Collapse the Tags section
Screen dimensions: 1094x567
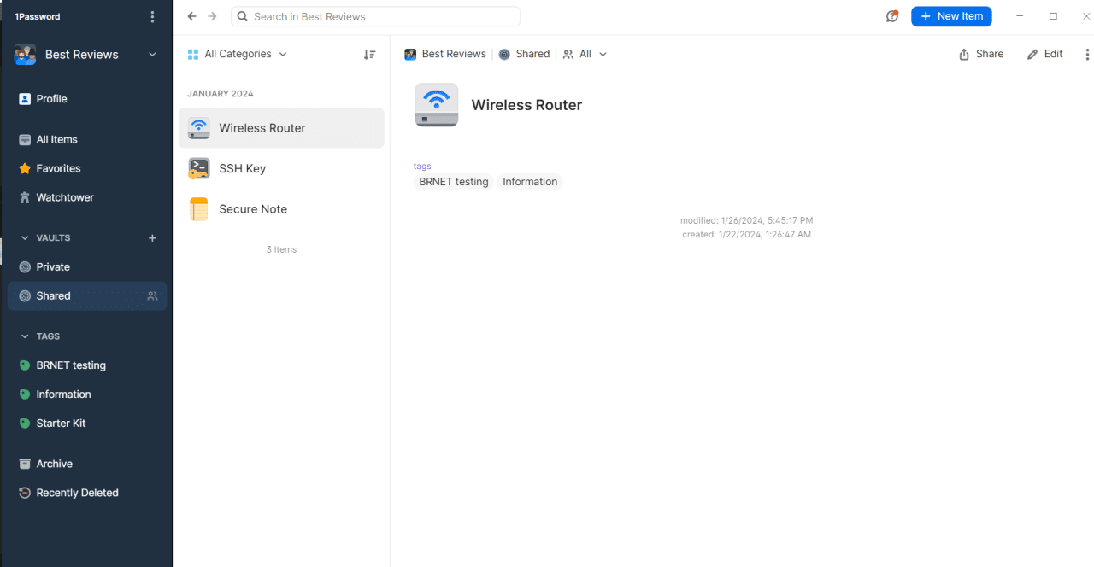tap(25, 336)
